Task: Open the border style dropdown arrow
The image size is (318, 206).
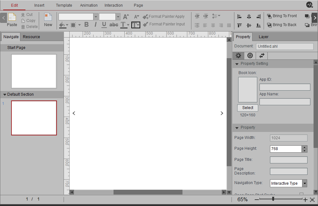Action: [x=79, y=25]
